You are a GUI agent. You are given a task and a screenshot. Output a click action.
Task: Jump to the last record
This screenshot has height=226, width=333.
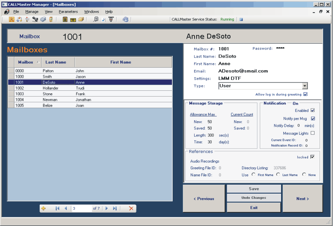(x=115, y=209)
